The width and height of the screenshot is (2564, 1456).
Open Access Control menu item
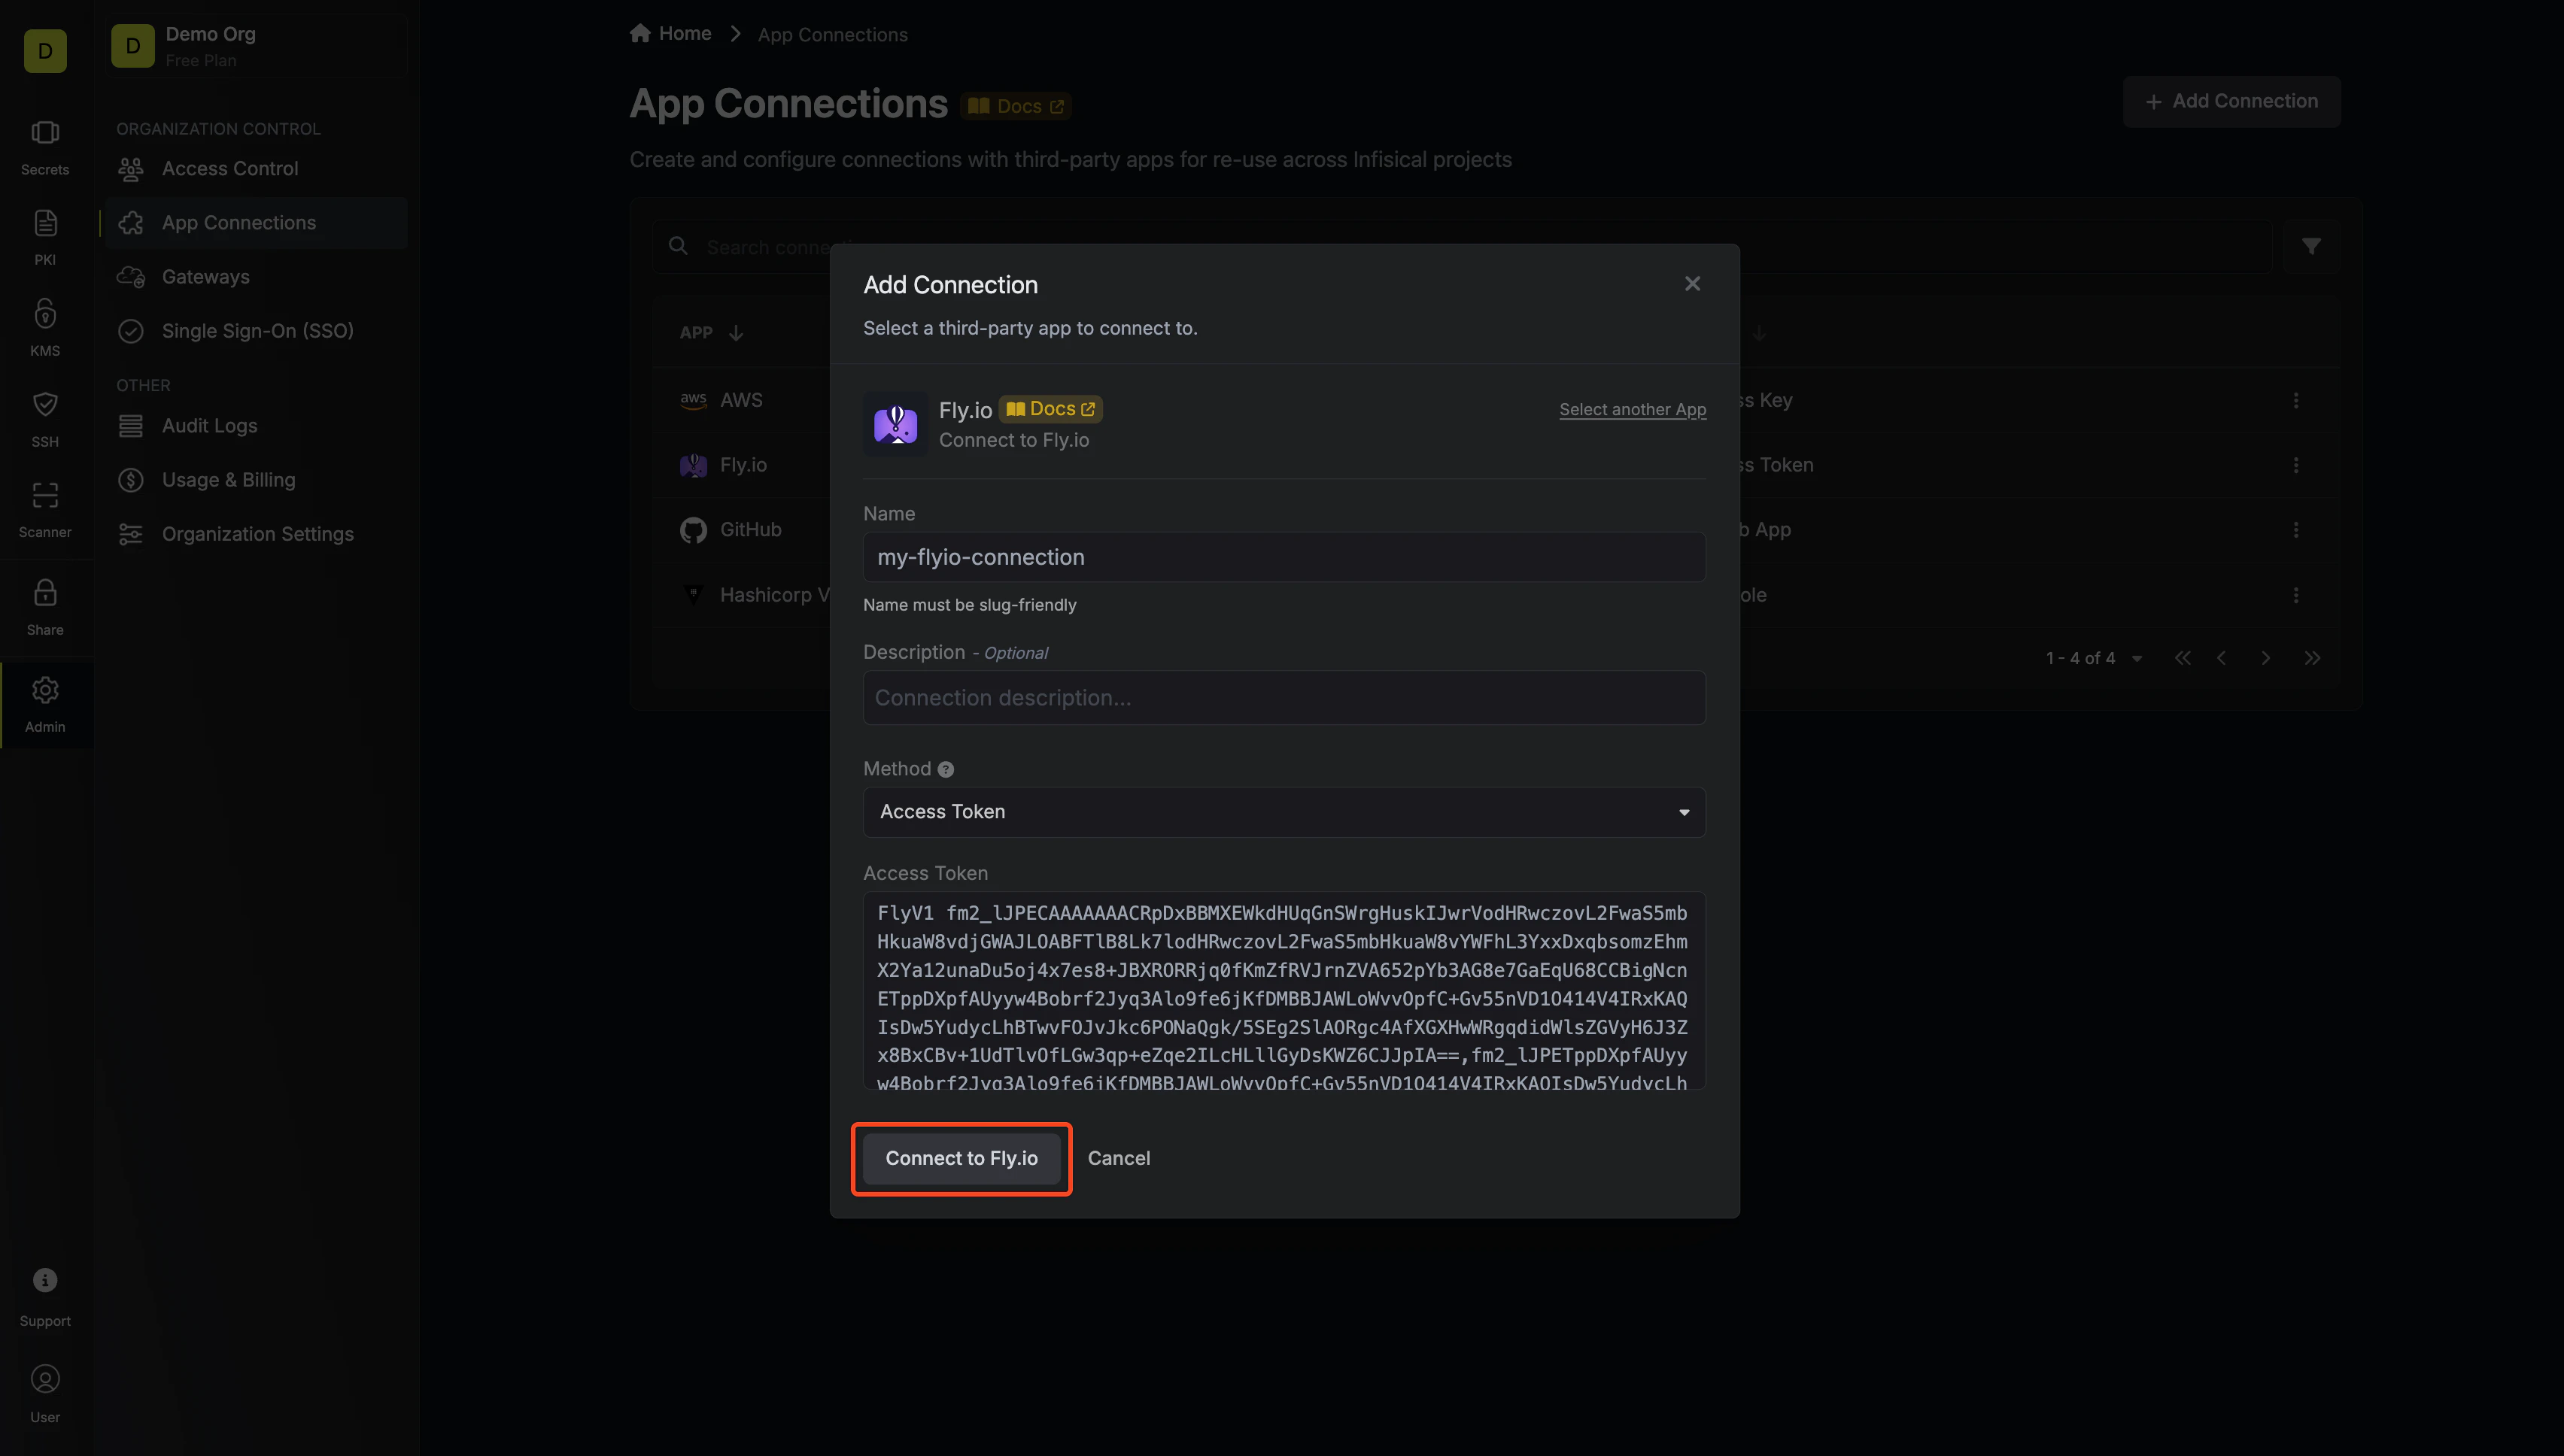click(256, 169)
